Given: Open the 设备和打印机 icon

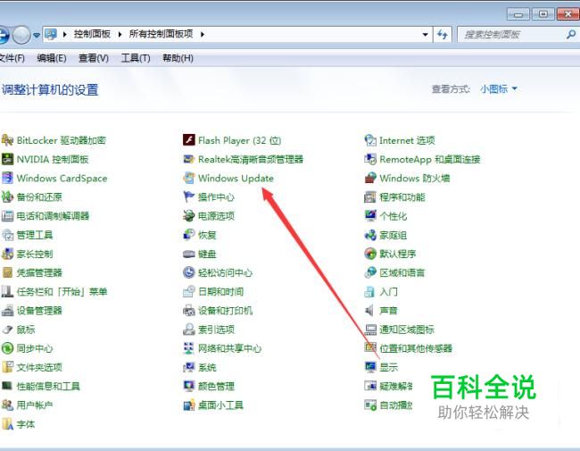Looking at the screenshot, I should coord(189,311).
